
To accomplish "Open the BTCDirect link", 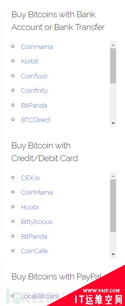I will [36, 120].
